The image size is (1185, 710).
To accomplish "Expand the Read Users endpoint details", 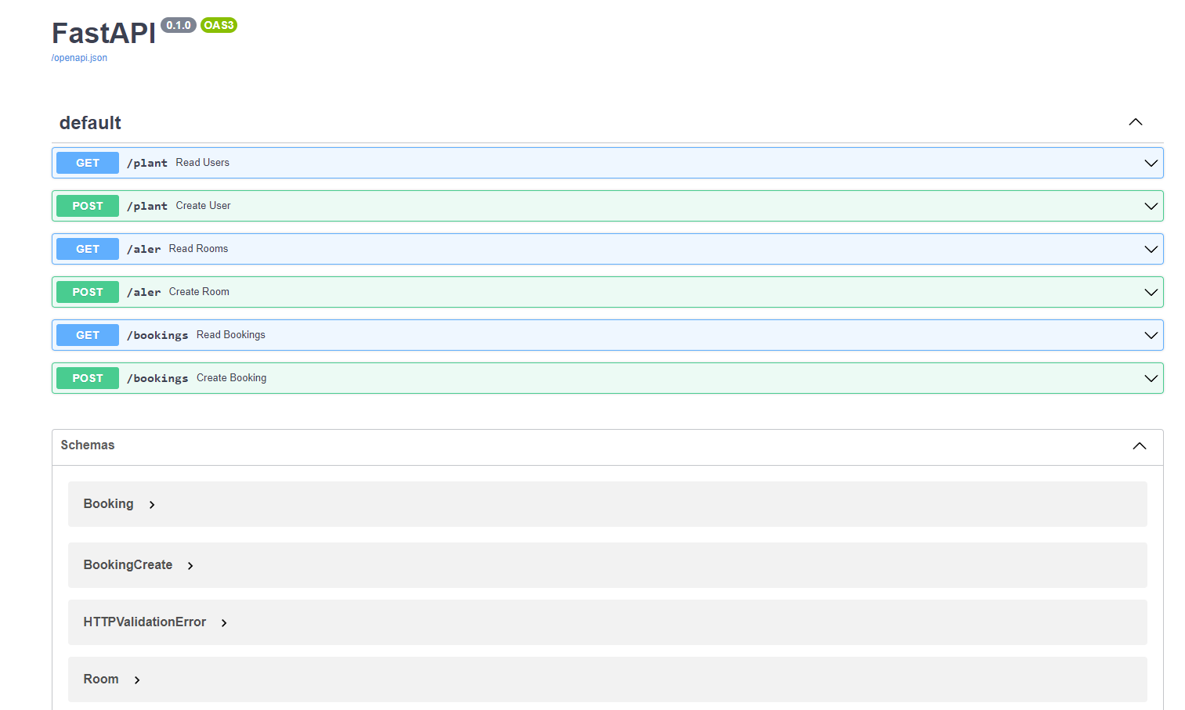I will (1150, 163).
